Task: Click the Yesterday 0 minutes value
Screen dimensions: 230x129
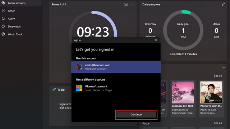Action: 150,30
